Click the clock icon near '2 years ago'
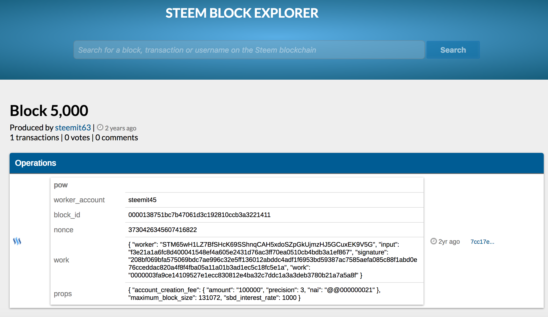The width and height of the screenshot is (548, 317). [100, 127]
